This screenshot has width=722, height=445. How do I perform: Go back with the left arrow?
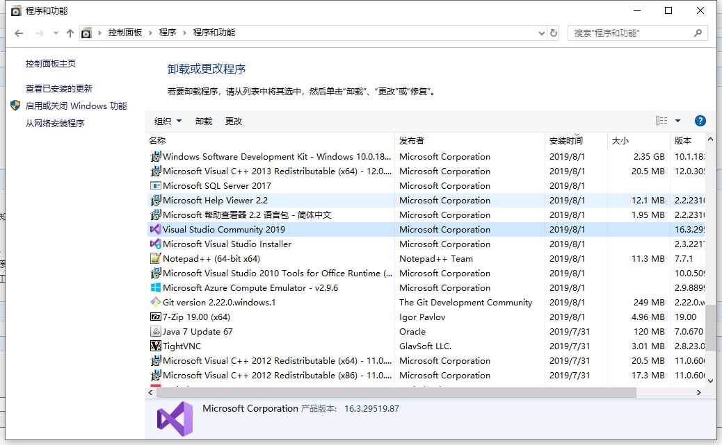[x=18, y=33]
